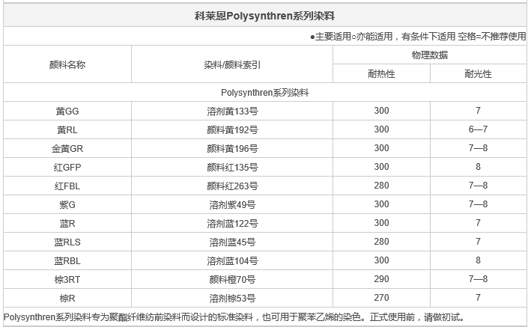Viewport: 528px width, 327px height.
Task: Select the 黄RL name cell
Action: 67,130
